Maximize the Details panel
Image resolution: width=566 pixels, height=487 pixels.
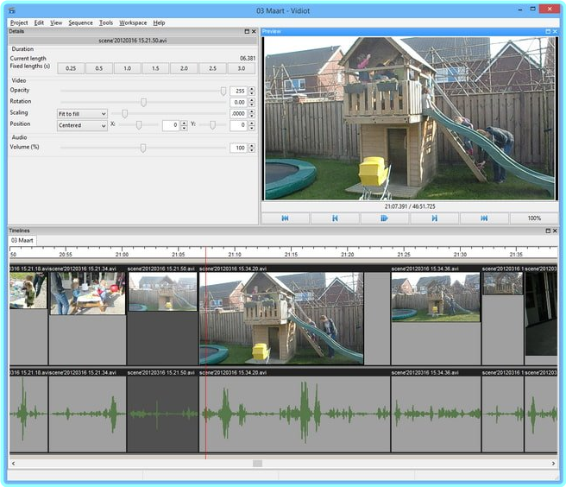click(246, 31)
